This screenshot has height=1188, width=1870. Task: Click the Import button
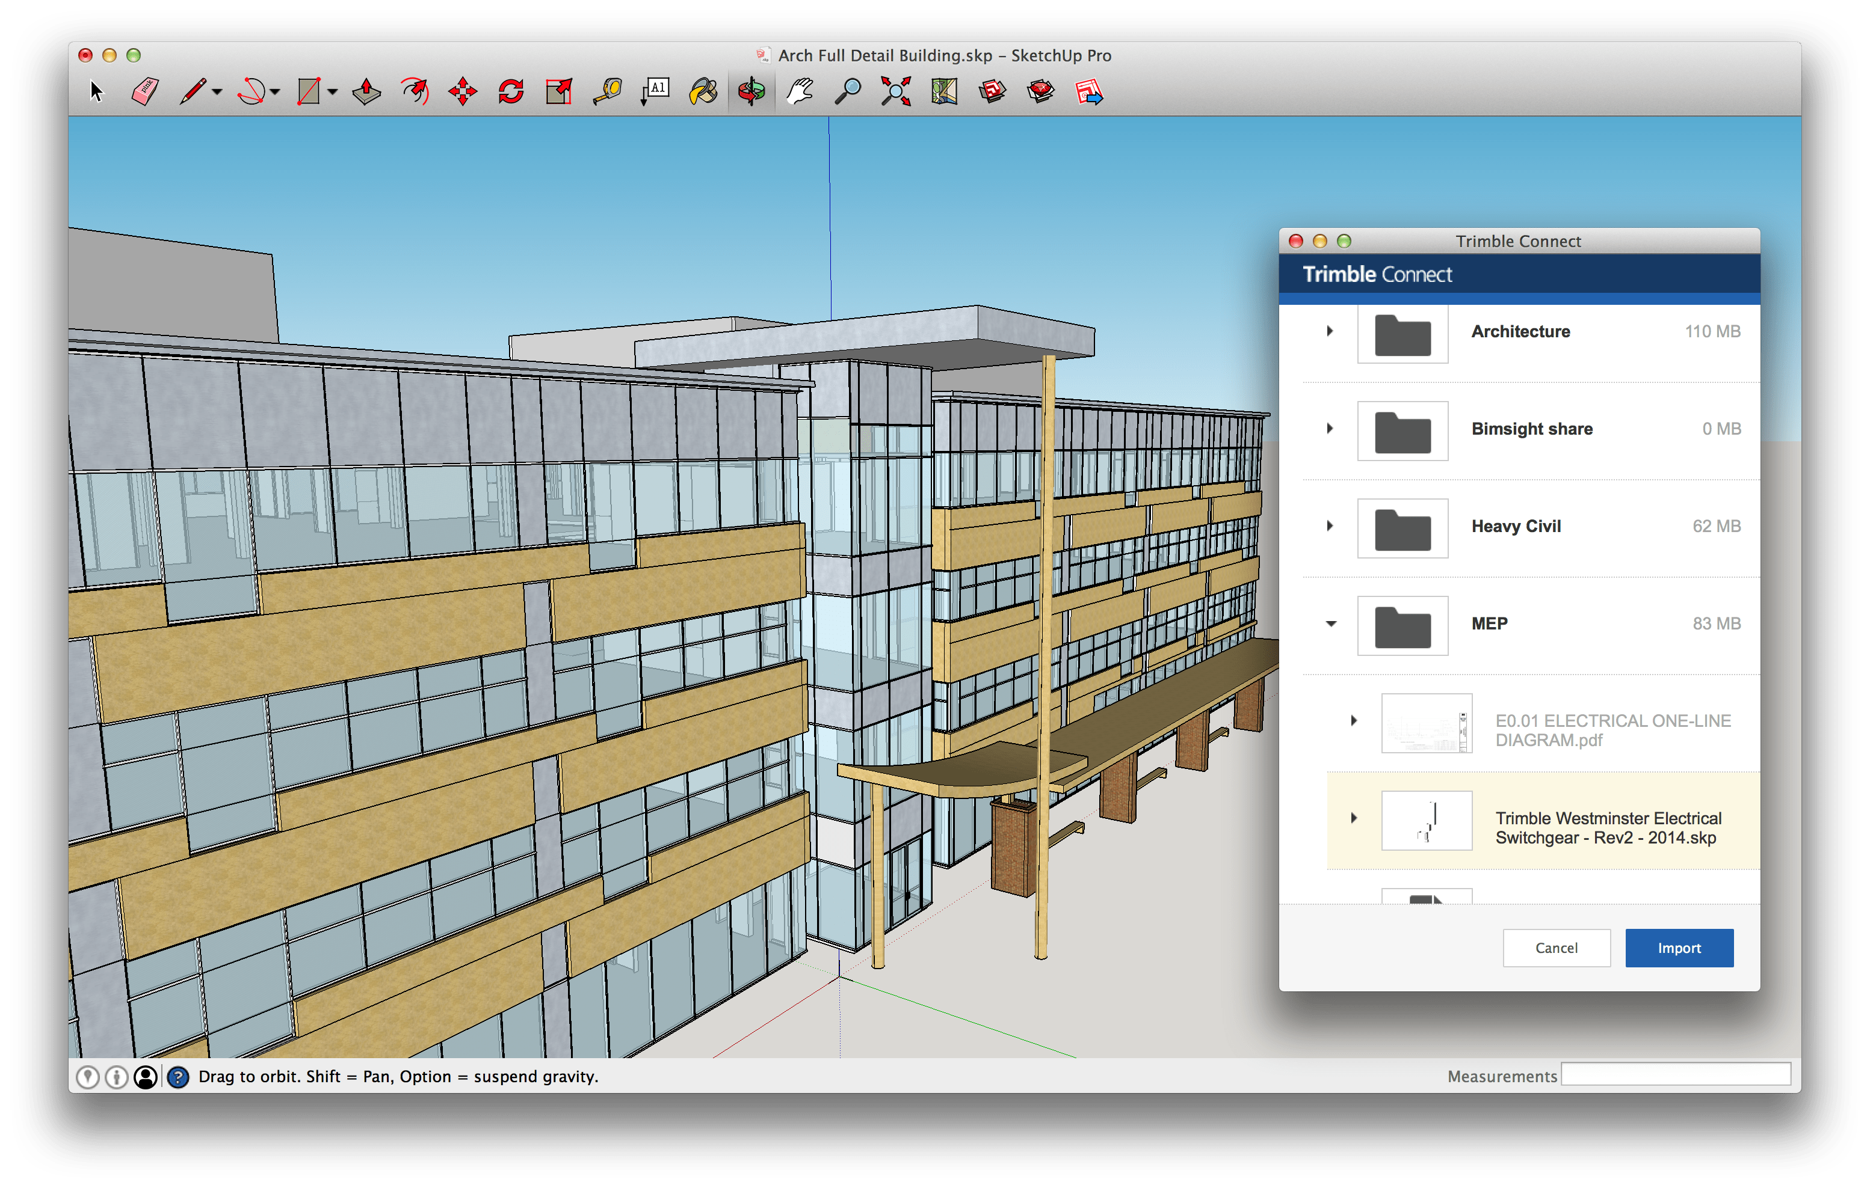[1679, 948]
